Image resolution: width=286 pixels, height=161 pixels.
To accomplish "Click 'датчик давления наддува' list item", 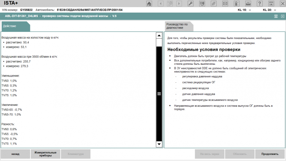I will click(x=198, y=94).
